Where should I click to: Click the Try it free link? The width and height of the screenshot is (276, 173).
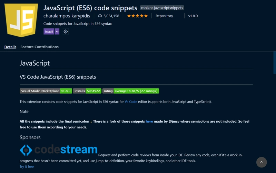pyautogui.click(x=27, y=166)
